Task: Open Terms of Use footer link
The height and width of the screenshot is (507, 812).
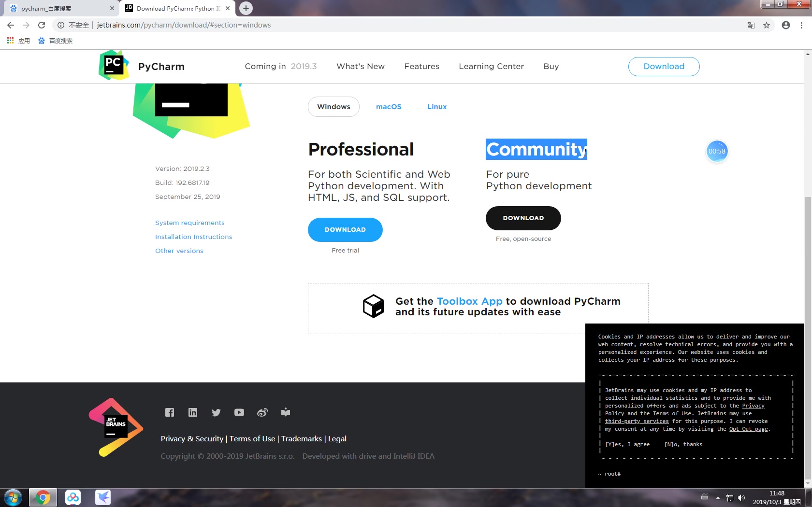Action: pyautogui.click(x=252, y=438)
